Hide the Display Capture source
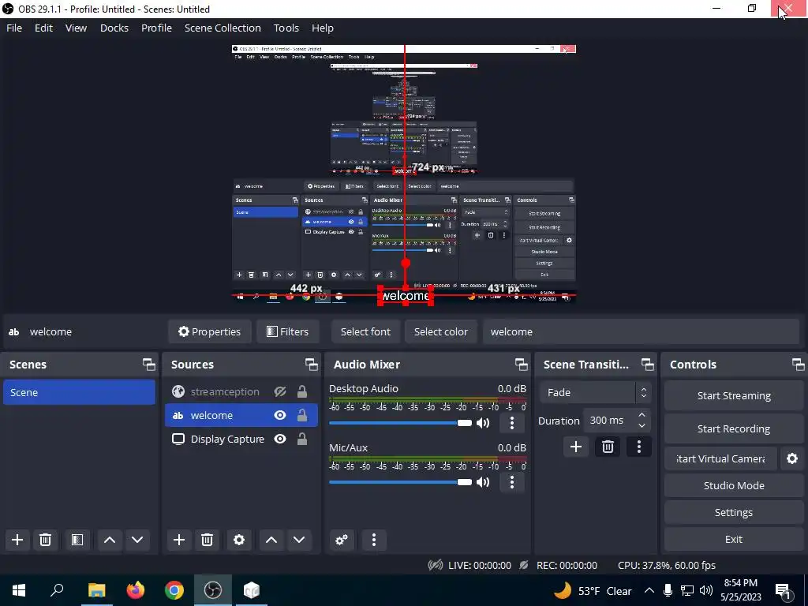 (x=280, y=439)
